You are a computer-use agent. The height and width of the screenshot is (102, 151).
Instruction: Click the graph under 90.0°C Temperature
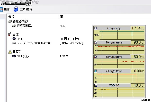coord(119,49)
